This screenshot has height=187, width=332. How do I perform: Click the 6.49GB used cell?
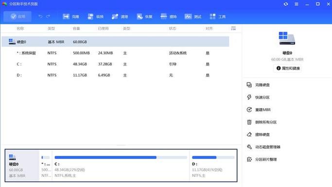click(104, 75)
